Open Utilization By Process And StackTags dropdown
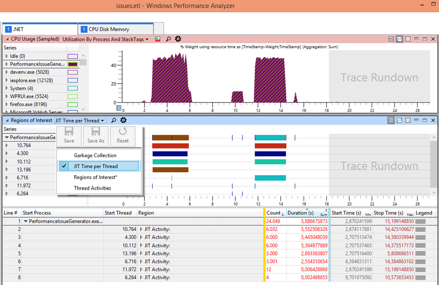439x285 pixels. [x=105, y=39]
